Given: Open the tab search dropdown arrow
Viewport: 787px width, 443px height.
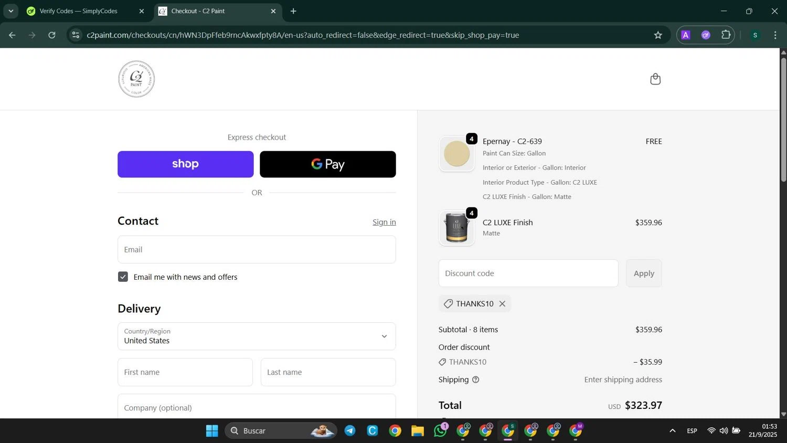Looking at the screenshot, I should 10,11.
